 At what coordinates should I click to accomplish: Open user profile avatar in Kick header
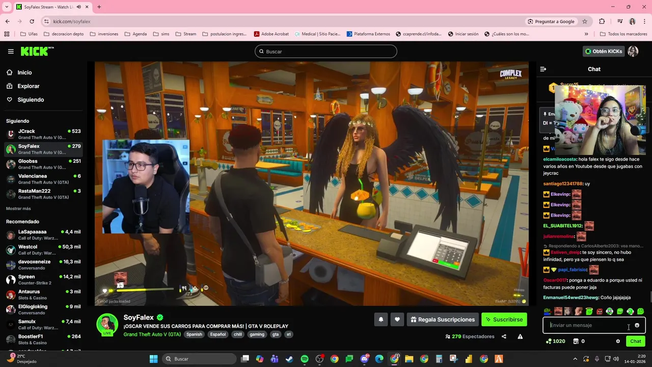coord(633,51)
